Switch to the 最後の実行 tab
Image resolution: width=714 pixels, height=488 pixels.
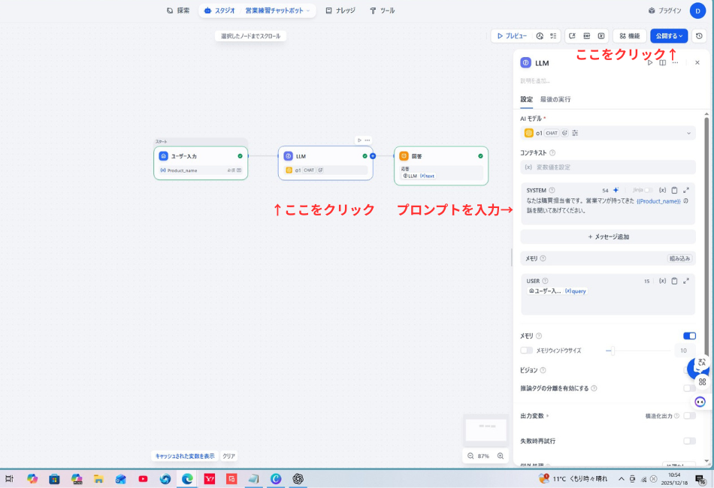554,98
